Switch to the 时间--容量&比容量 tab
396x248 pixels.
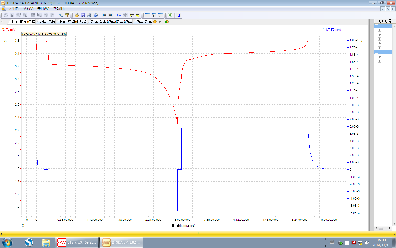pyautogui.click(x=73, y=21)
